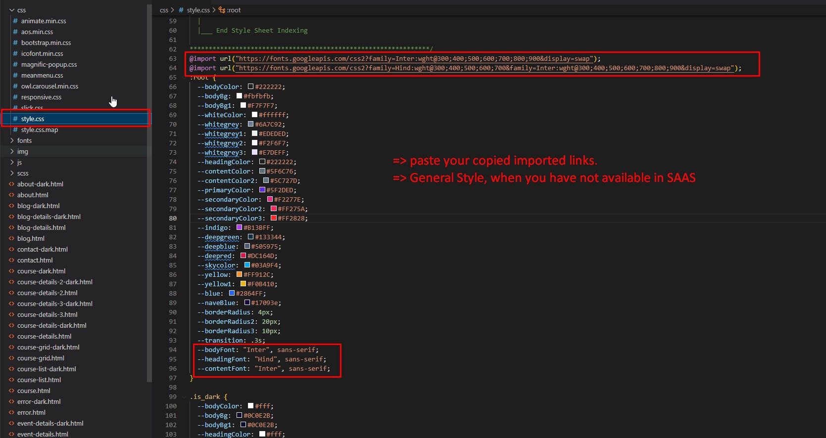
Task: Click the --transition: .3s line
Action: pos(231,340)
